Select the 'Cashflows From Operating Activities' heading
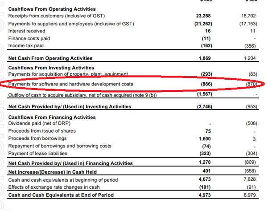 pos(52,9)
